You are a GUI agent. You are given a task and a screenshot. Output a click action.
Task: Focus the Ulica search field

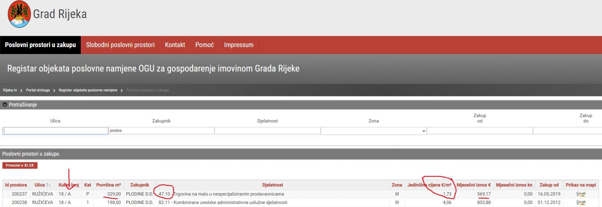[x=55, y=131]
